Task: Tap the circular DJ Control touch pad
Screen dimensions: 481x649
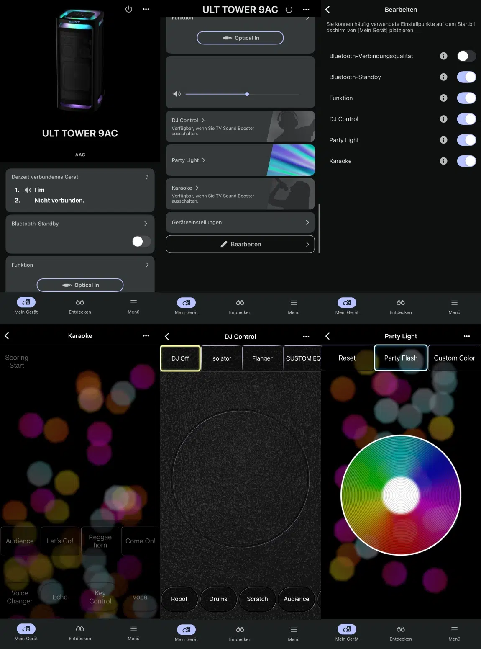Action: pos(241,479)
